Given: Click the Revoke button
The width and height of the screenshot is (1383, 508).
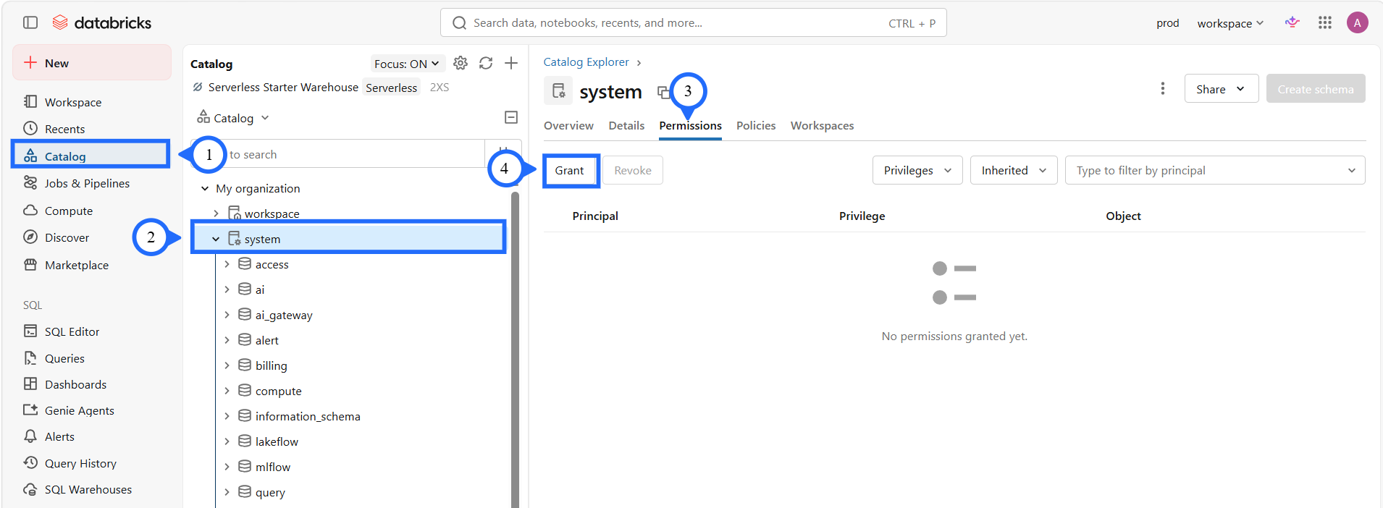Looking at the screenshot, I should pos(633,170).
